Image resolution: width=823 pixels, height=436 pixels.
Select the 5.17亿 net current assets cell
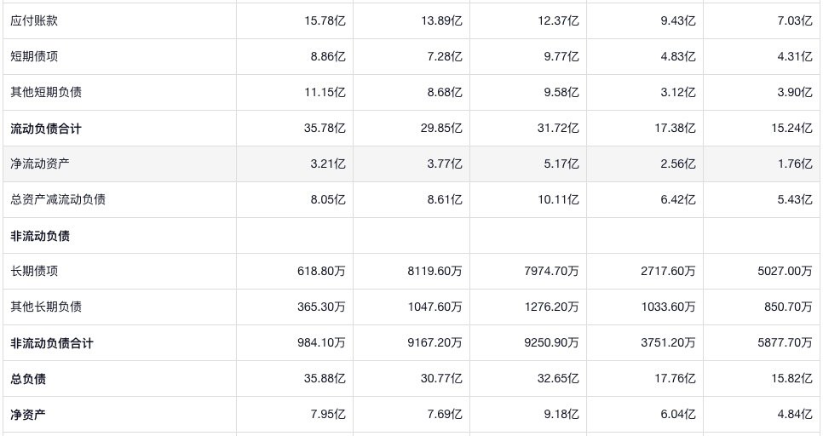pos(558,163)
